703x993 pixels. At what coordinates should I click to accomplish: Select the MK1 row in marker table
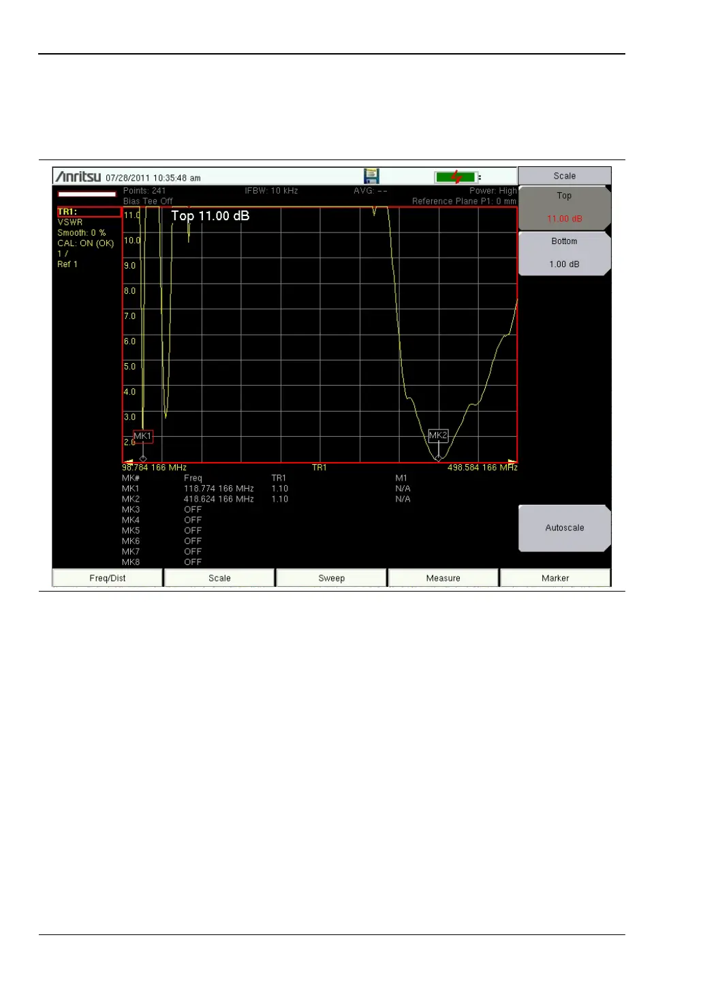pyautogui.click(x=266, y=489)
